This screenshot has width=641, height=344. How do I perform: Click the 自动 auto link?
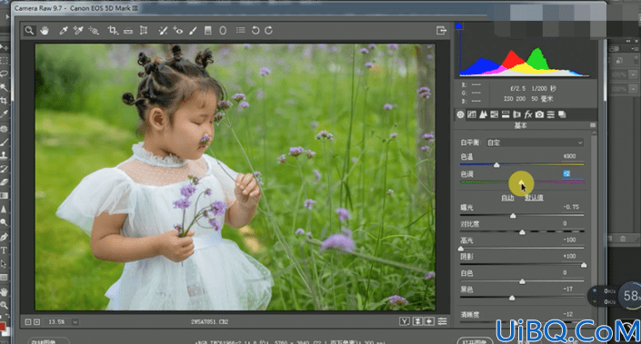point(507,198)
